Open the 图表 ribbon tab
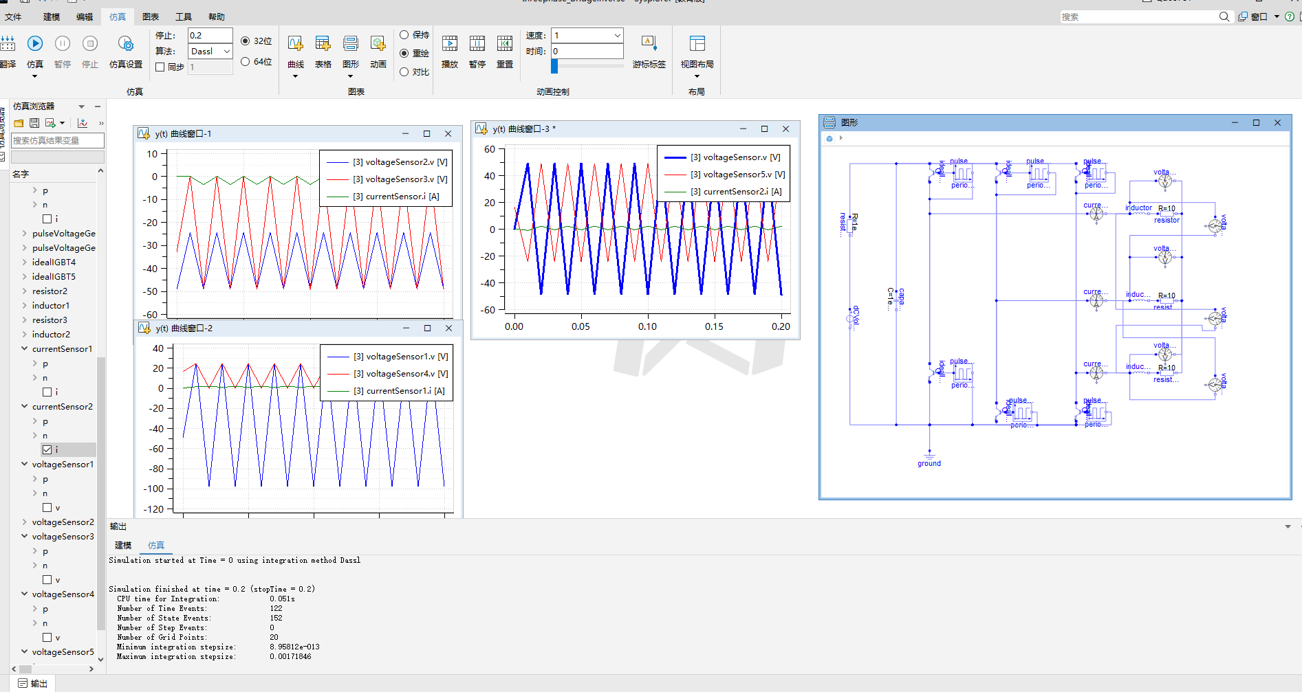The image size is (1302, 692). (x=151, y=16)
